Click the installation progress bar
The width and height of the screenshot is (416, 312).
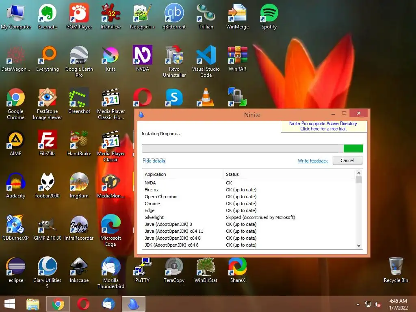coord(252,148)
